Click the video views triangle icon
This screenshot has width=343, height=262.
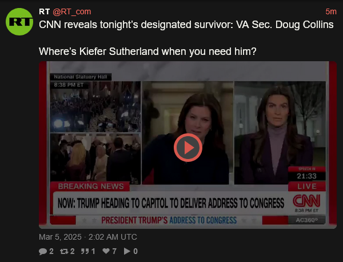pos(127,251)
